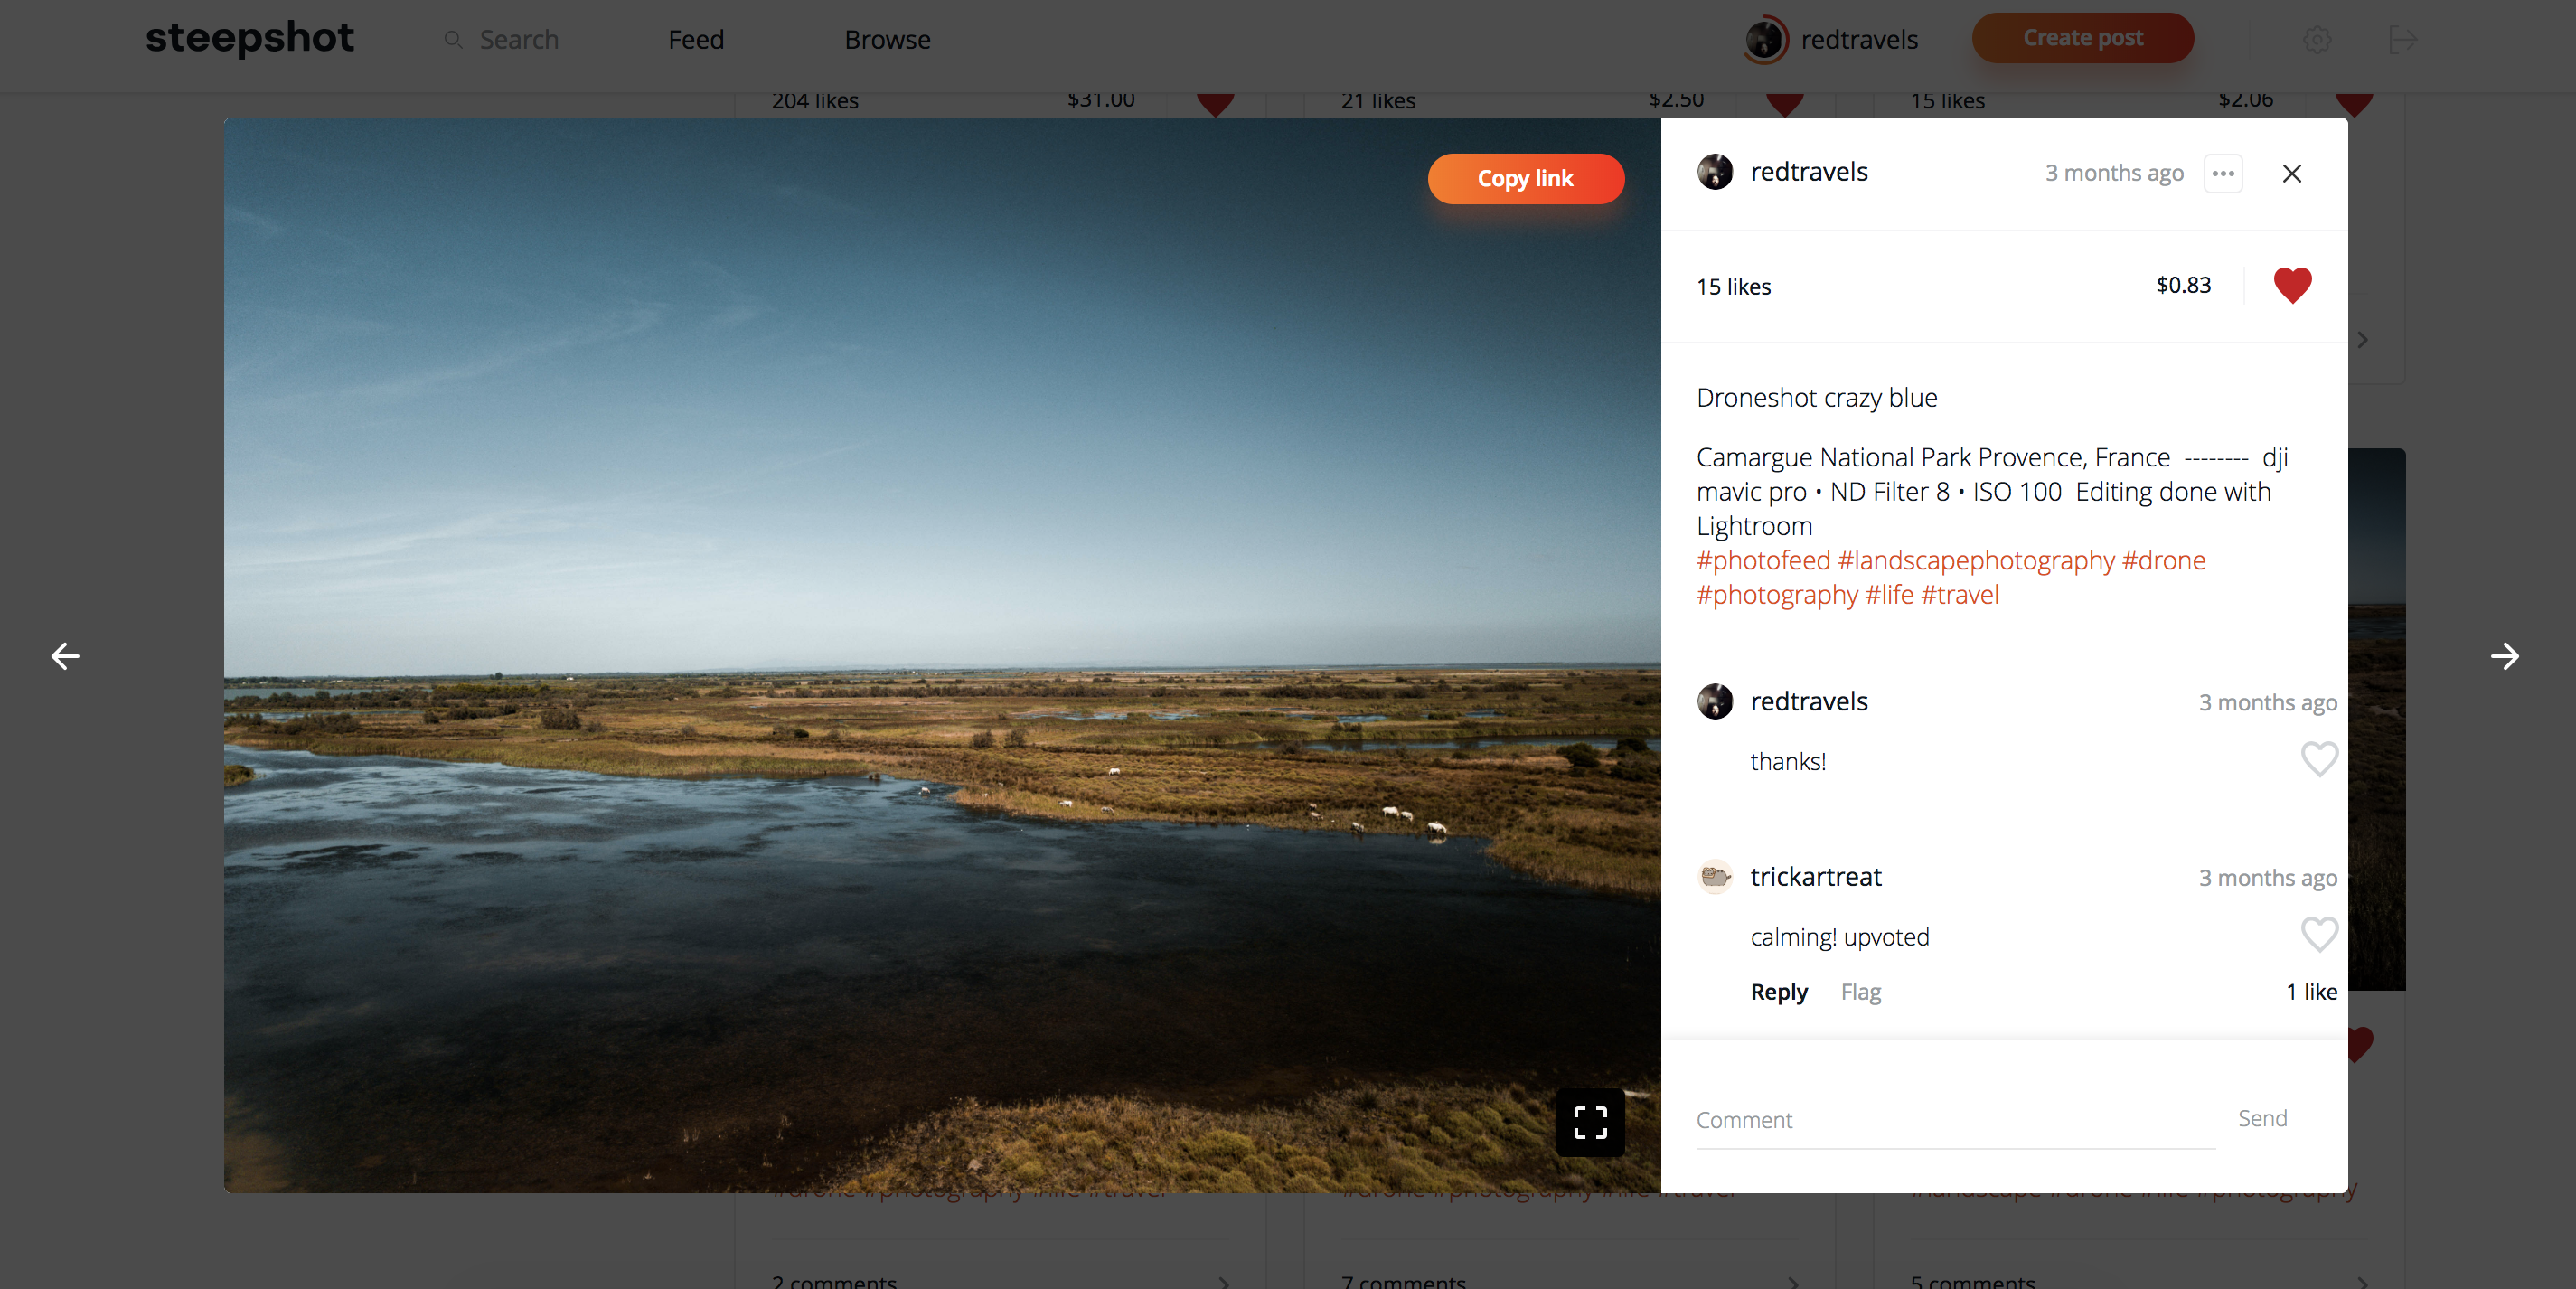Click the logout icon
The height and width of the screenshot is (1289, 2576).
pos(2402,40)
